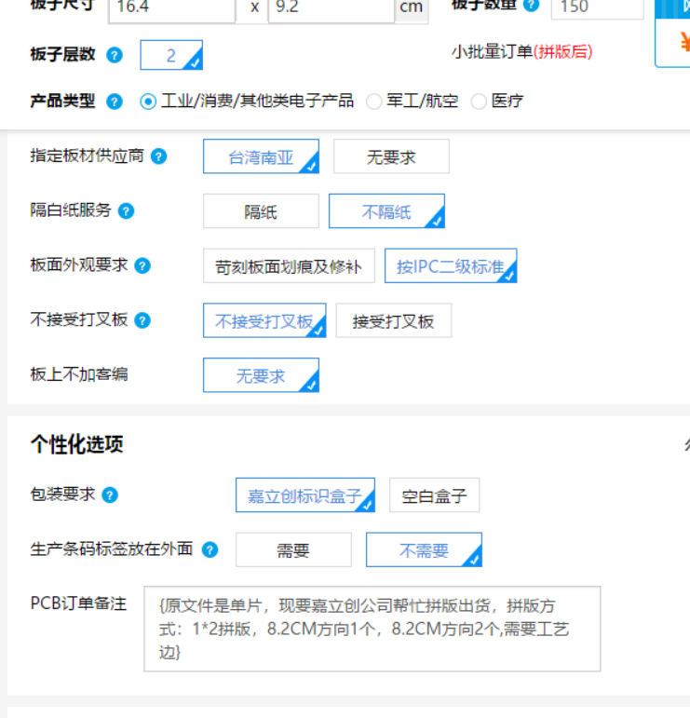Image resolution: width=690 pixels, height=718 pixels.
Task: Click help icon next to 产品类型
Action: [x=115, y=102]
